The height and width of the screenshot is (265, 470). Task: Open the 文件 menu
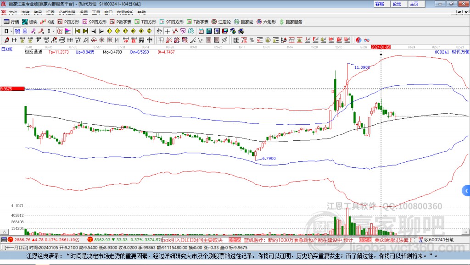click(x=13, y=12)
